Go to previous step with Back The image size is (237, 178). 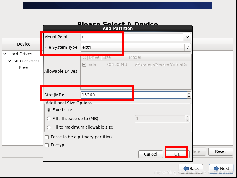coord(191,169)
